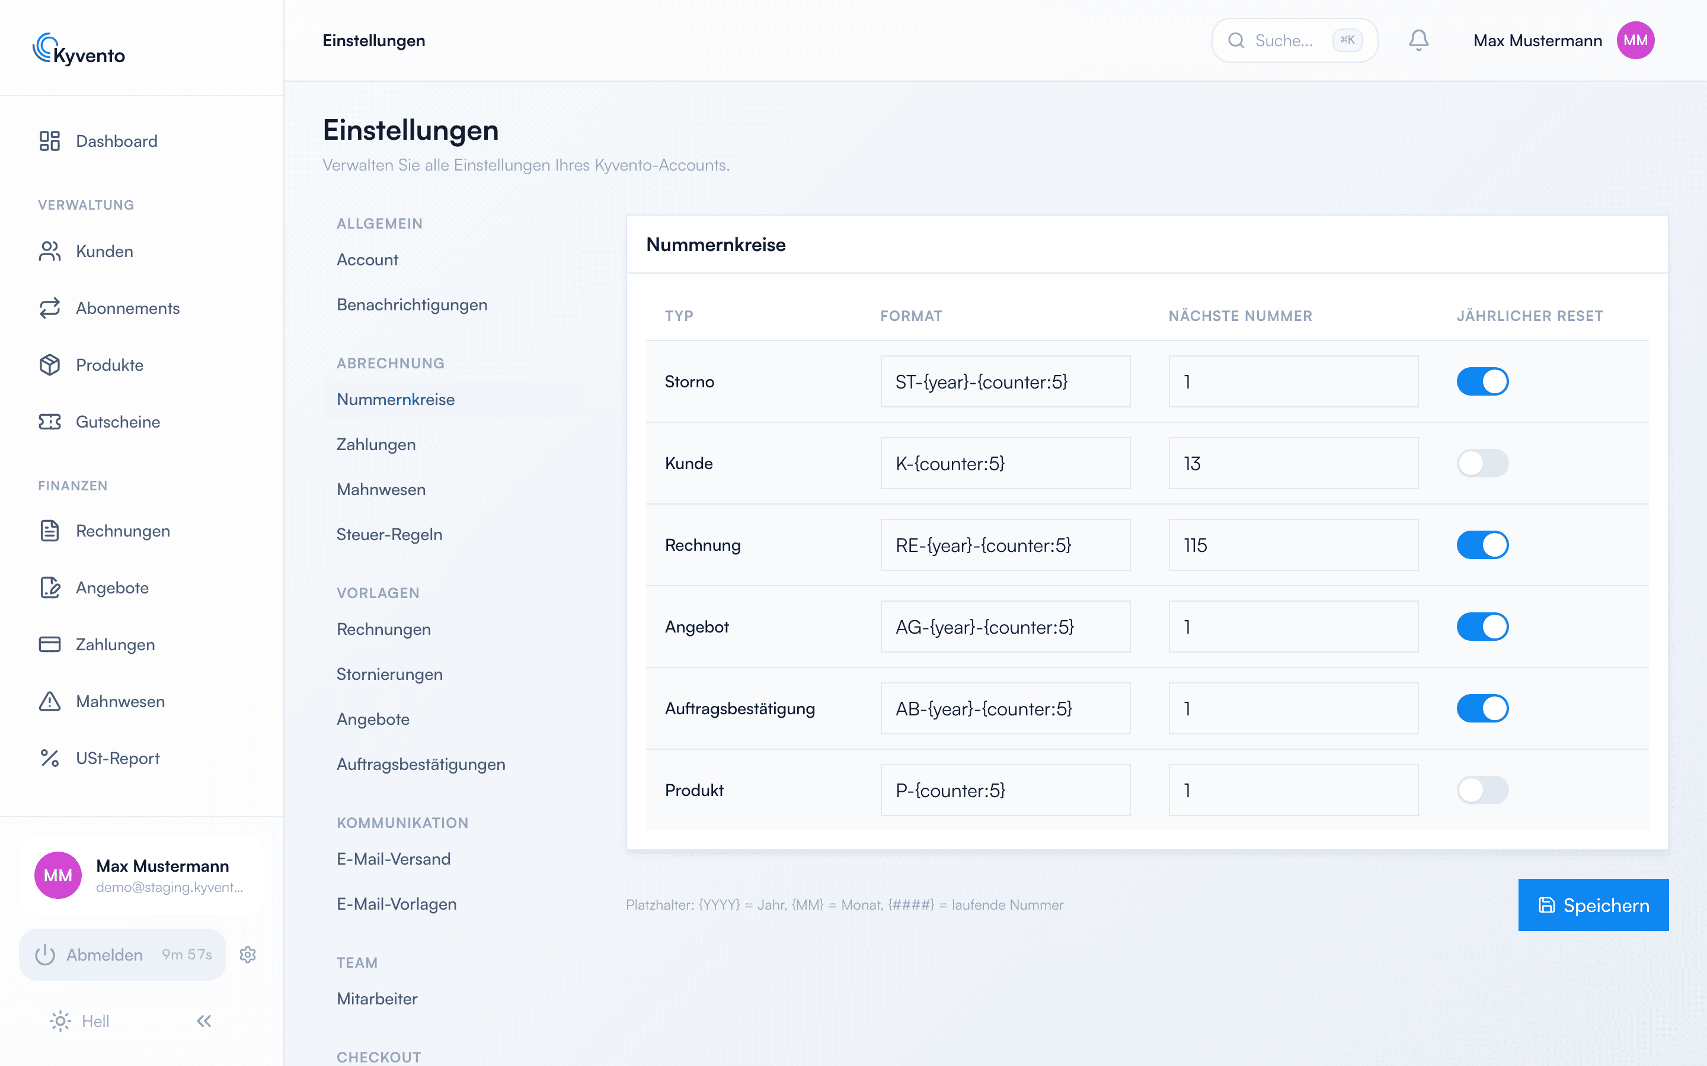Click the Produkte box icon
This screenshot has width=1707, height=1066.
pyautogui.click(x=49, y=364)
